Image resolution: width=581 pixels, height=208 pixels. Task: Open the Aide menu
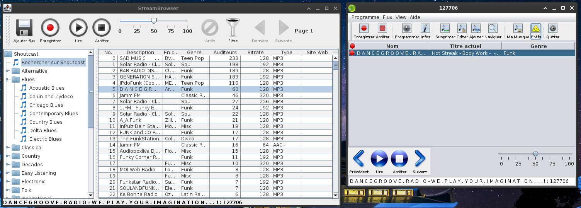(415, 17)
